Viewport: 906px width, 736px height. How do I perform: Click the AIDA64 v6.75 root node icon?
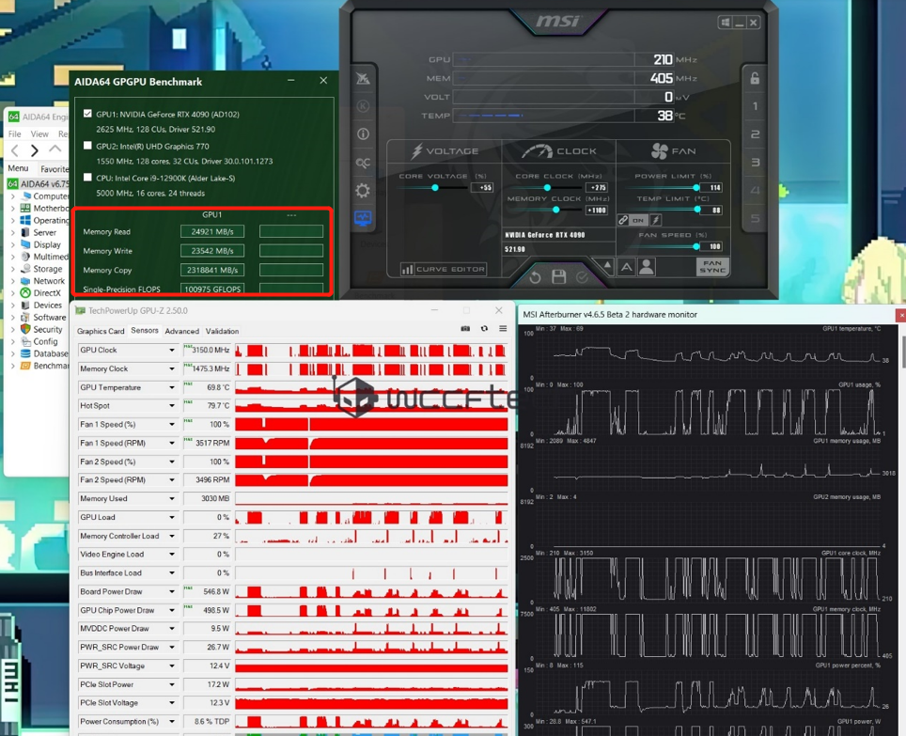pos(13,183)
